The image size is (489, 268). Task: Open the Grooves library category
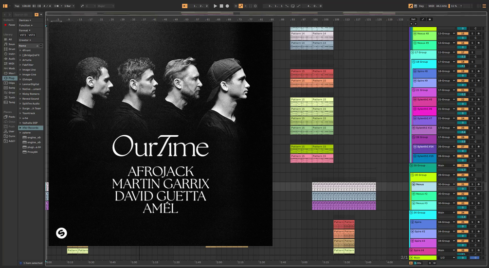pyautogui.click(x=9, y=92)
